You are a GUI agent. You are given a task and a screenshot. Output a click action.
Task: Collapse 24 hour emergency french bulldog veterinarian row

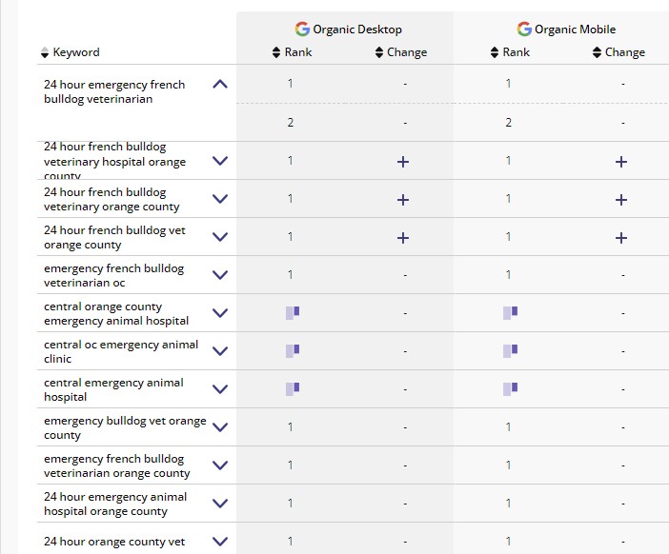click(220, 85)
